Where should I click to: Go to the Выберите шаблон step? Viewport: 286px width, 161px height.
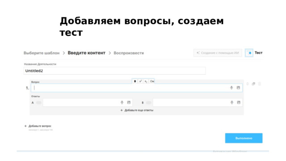point(42,53)
